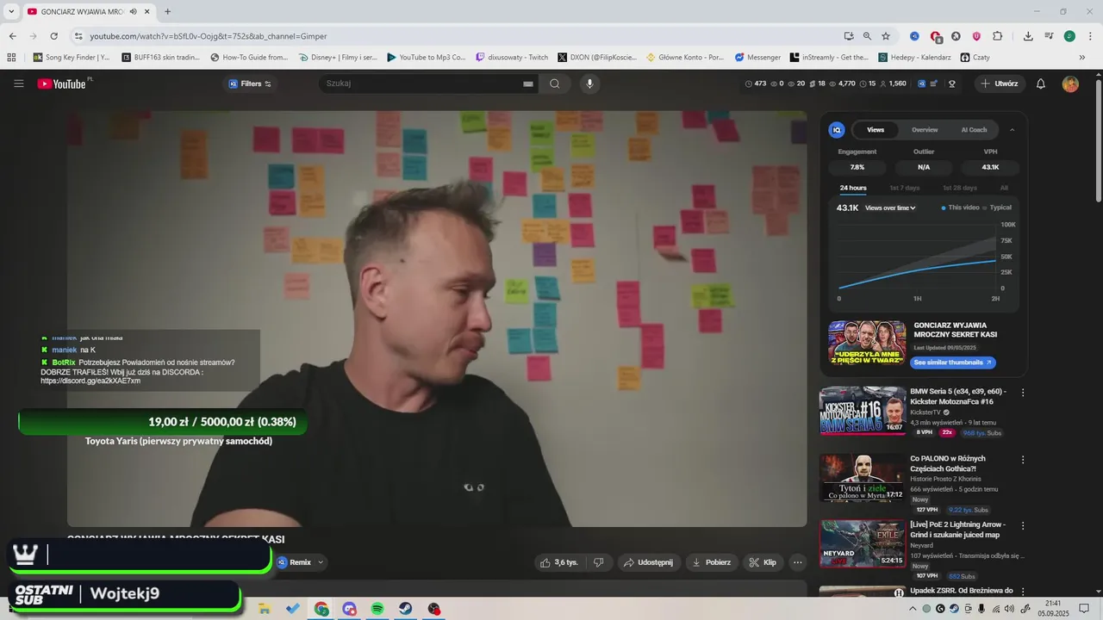Click the address bar URL

point(209,36)
